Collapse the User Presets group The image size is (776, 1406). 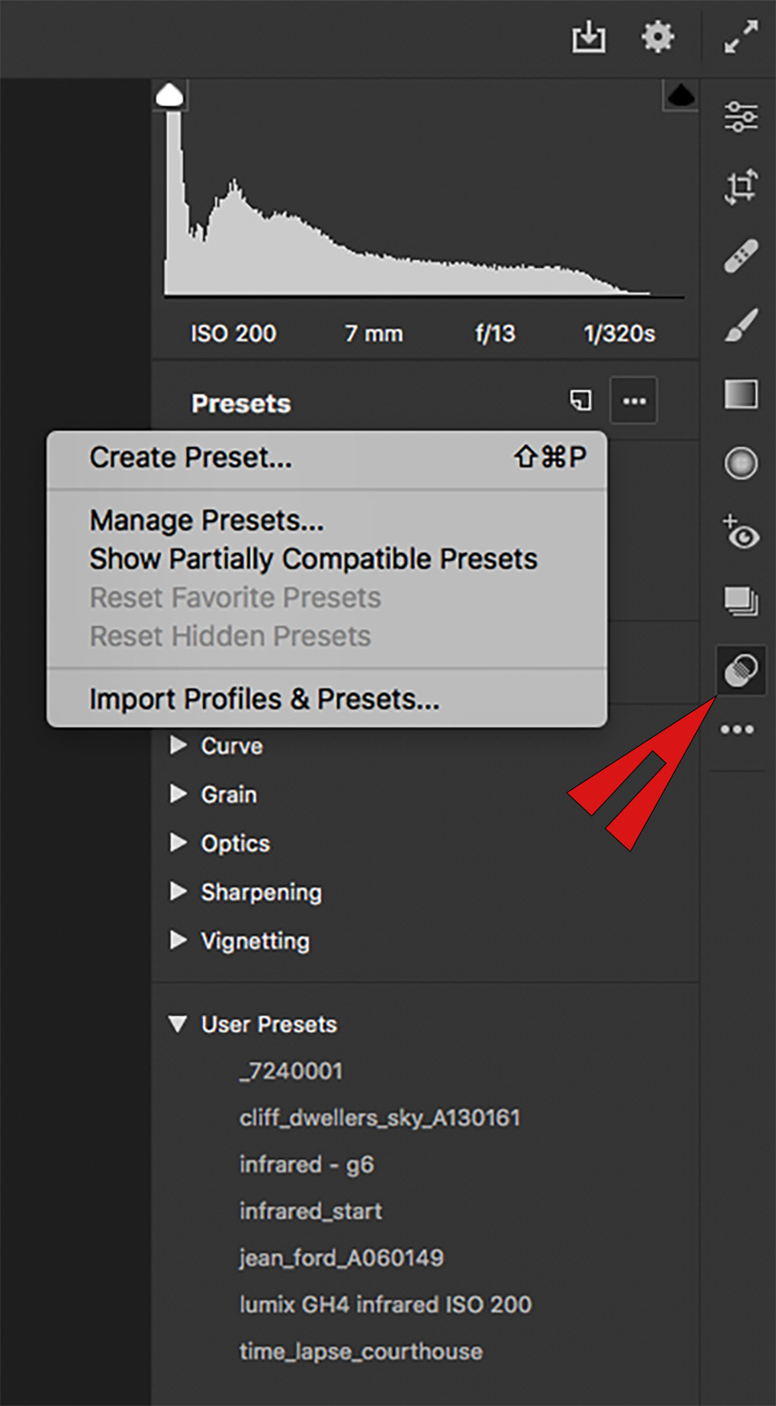tap(178, 1025)
